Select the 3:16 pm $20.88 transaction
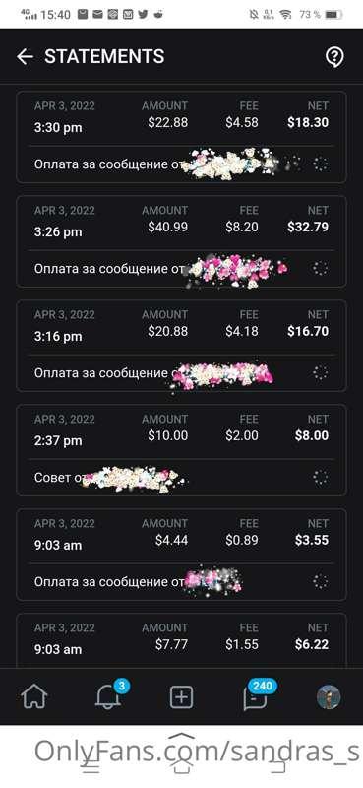This screenshot has height=788, width=363. pyautogui.click(x=181, y=347)
